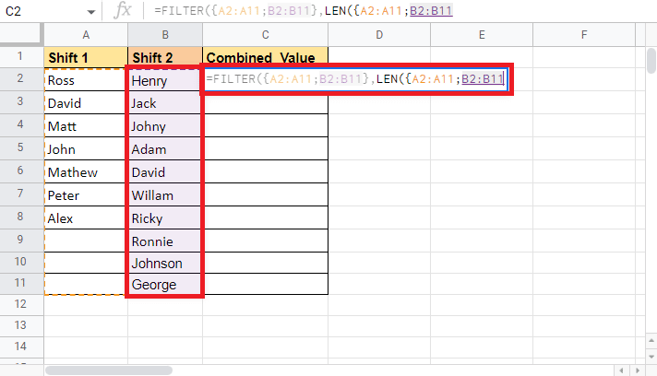
Task: Open the Name box dropdown arrow
Action: [x=91, y=12]
